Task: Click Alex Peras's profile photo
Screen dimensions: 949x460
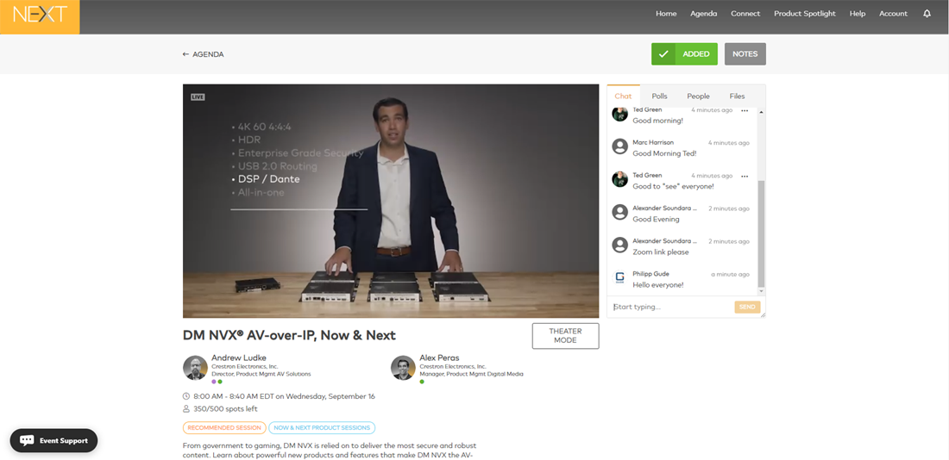Action: click(x=403, y=368)
